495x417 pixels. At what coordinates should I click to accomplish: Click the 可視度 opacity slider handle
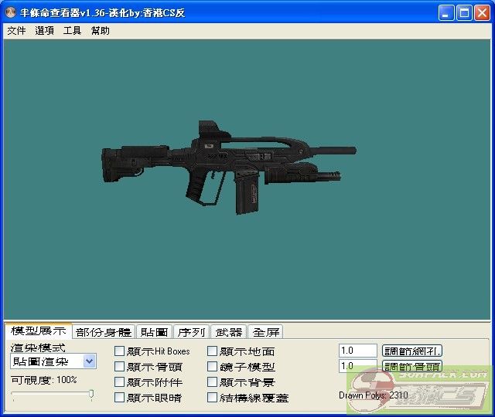[91, 395]
